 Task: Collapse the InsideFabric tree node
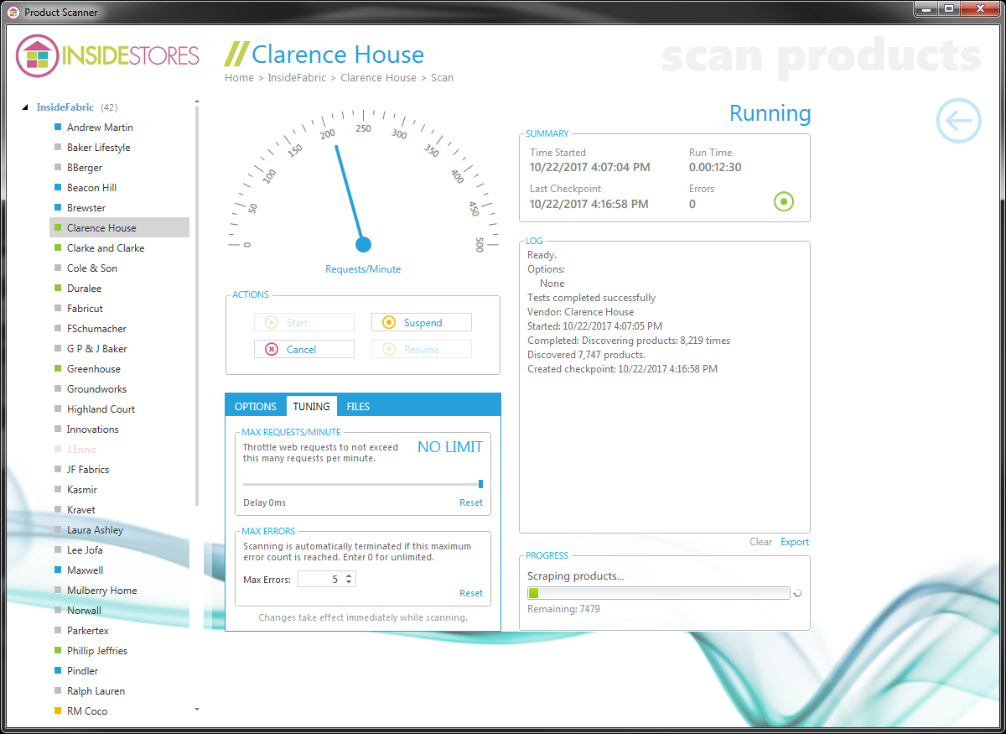(x=27, y=107)
